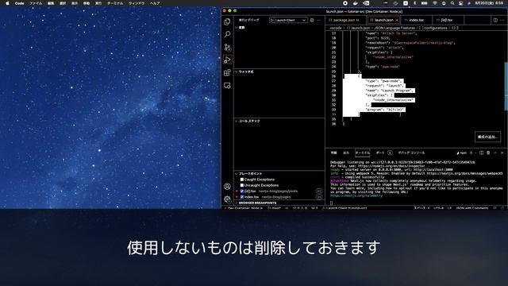
Task: Close the bottom panel
Action: click(502, 153)
